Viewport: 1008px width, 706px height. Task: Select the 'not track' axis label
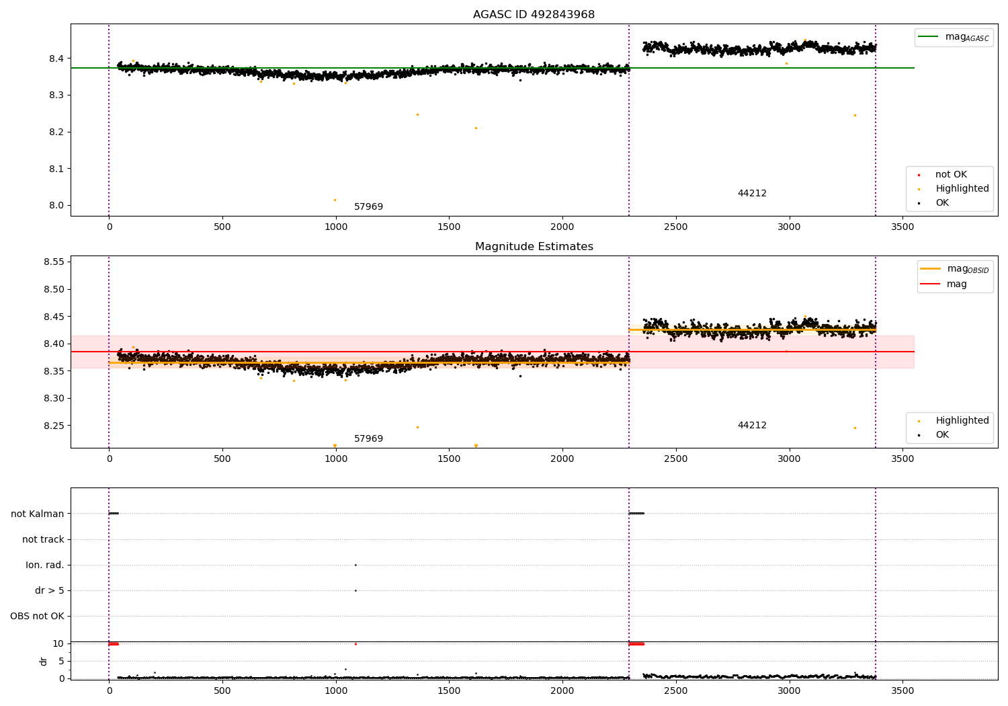tap(43, 539)
